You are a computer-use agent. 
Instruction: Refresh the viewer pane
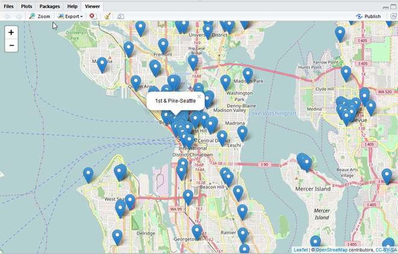[393, 16]
